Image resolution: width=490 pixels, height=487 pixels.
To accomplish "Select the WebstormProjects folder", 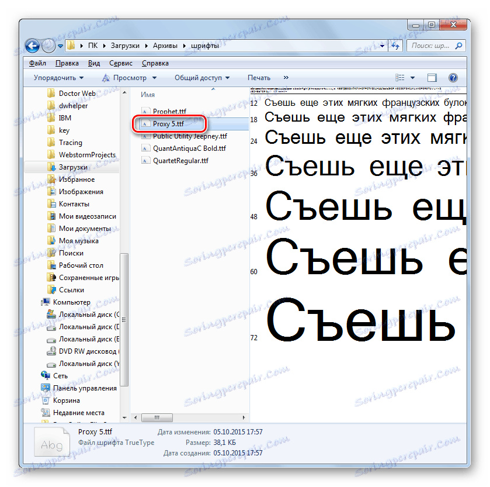I will pos(87,155).
